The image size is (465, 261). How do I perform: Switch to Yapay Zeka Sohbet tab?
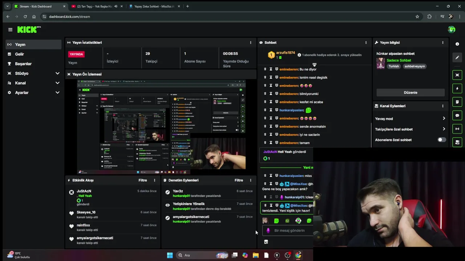(x=154, y=6)
